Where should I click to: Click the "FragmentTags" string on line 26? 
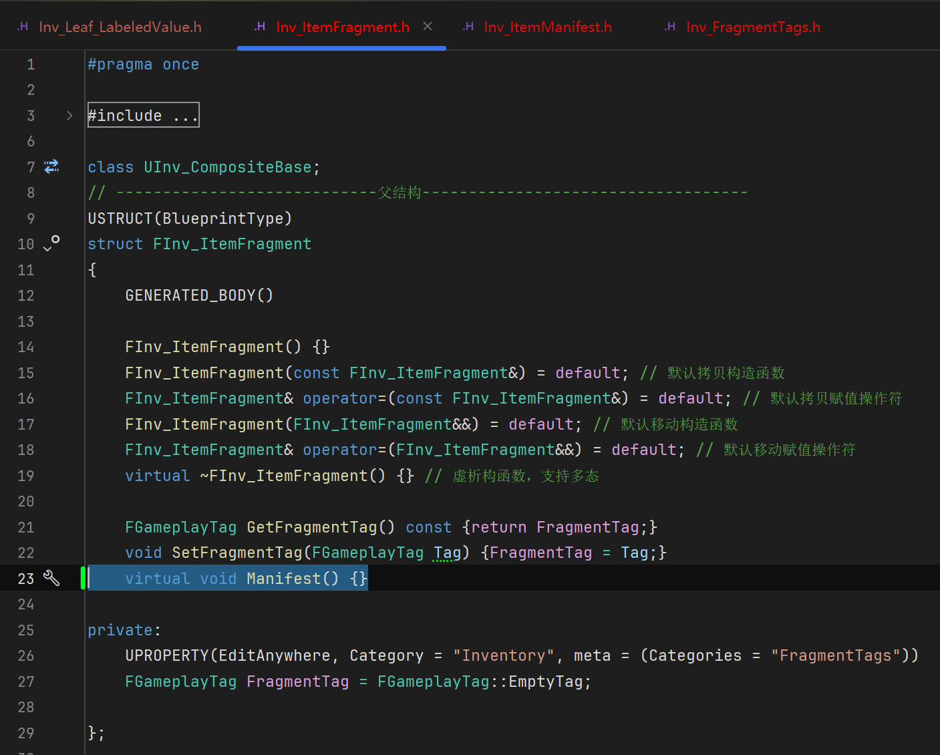point(835,655)
